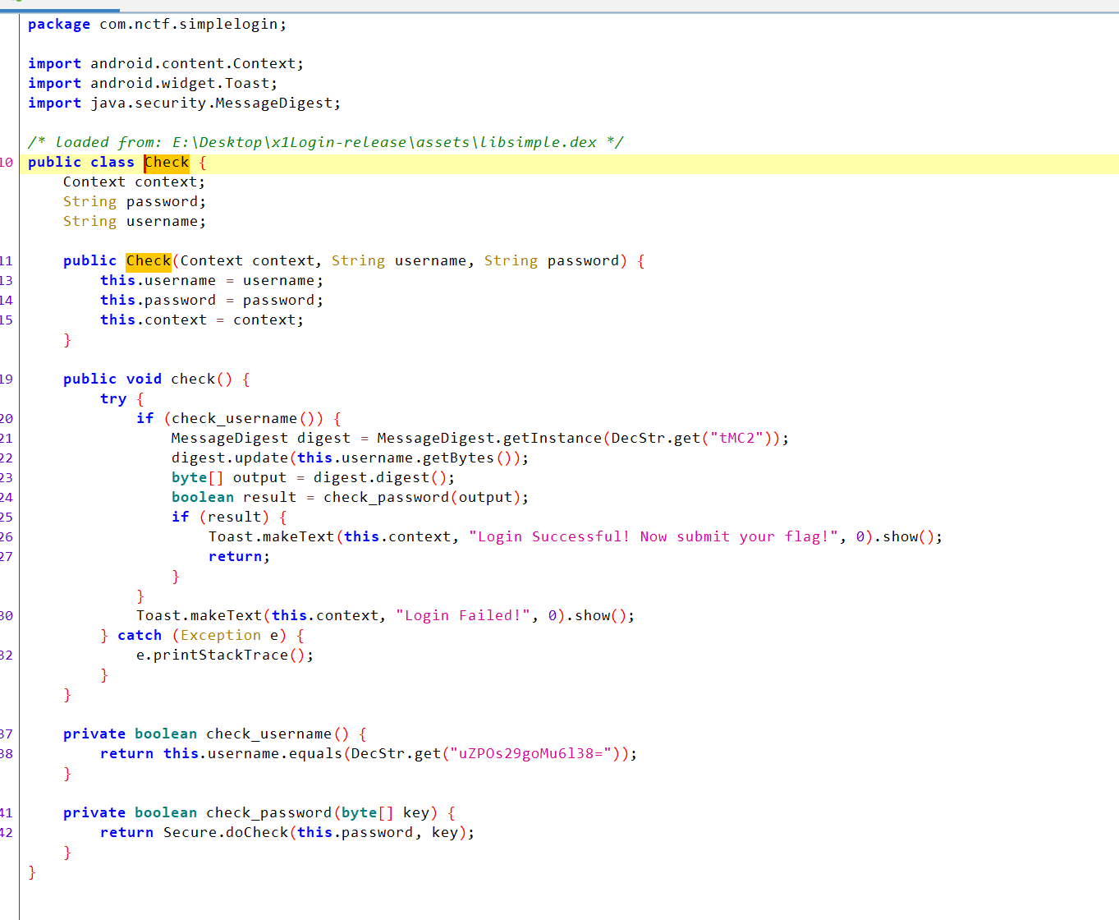Click the Check constructor name
This screenshot has width=1119, height=920.
pyautogui.click(x=149, y=261)
